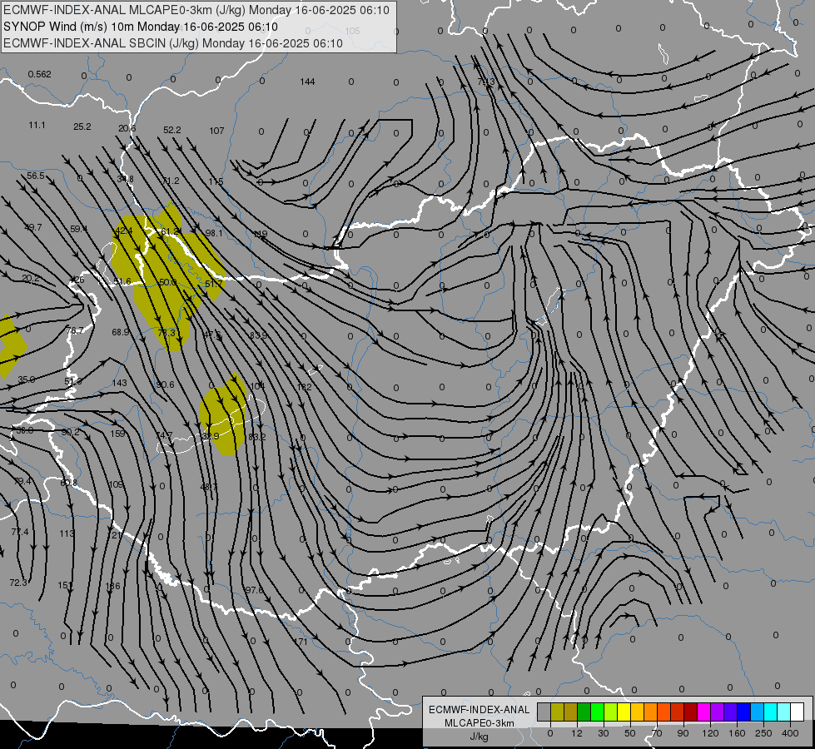Click the map value '0.562'
The image size is (815, 749).
(39, 74)
